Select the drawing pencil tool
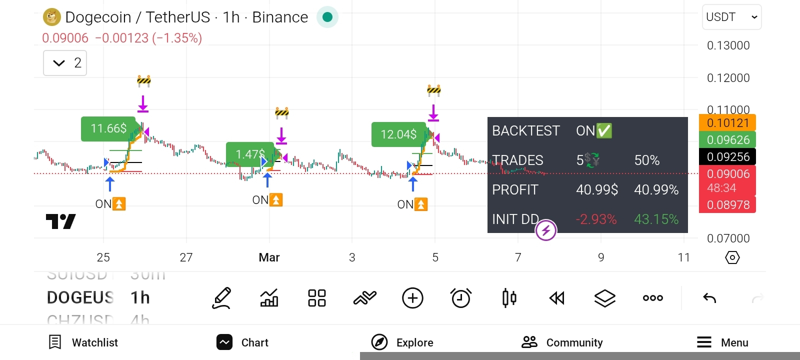Image resolution: width=800 pixels, height=360 pixels. pyautogui.click(x=221, y=298)
